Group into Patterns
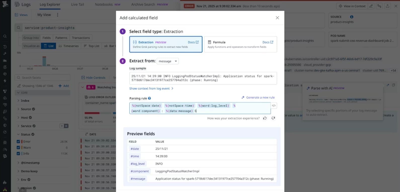Screen dimensions: 400x192 pos(61,38)
